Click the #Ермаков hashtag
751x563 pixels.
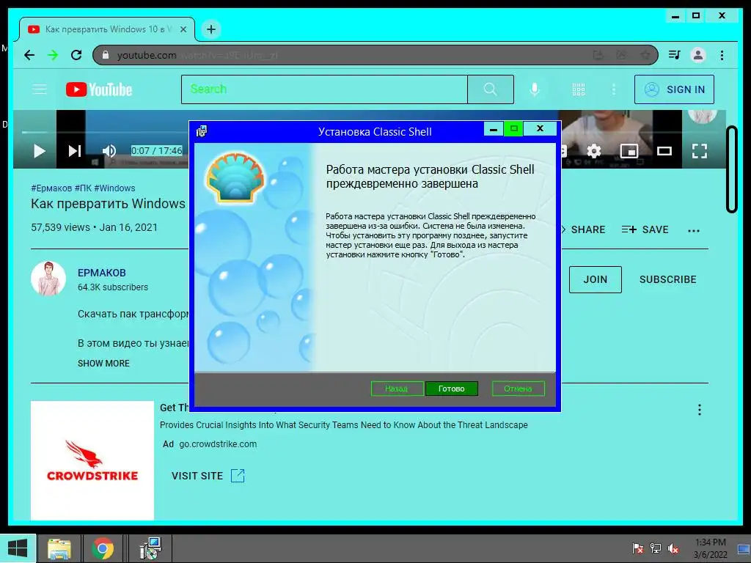(x=51, y=188)
